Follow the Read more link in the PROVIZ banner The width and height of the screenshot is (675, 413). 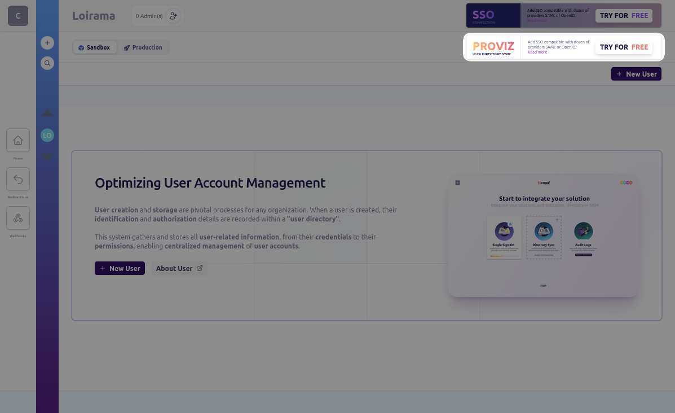(537, 51)
